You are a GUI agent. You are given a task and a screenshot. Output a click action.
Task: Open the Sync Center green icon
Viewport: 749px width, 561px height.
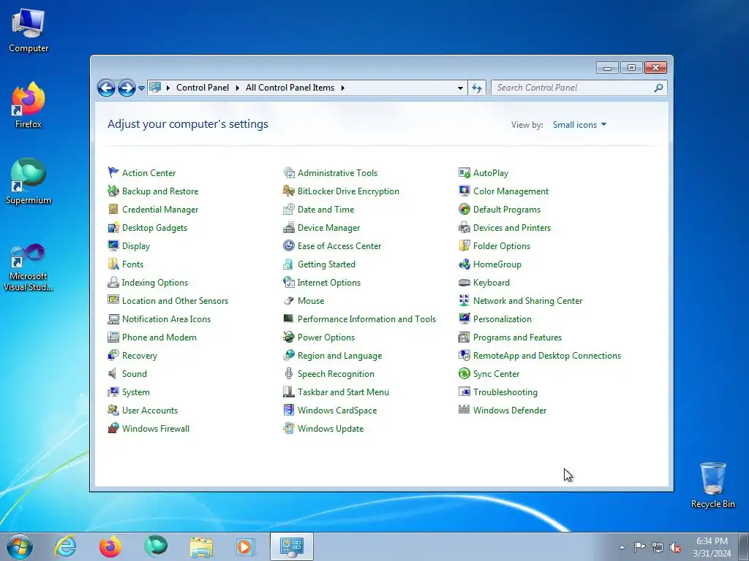pos(464,373)
